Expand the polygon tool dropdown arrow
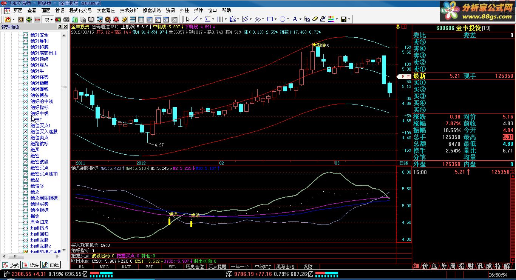The image size is (516, 280). click(288, 19)
